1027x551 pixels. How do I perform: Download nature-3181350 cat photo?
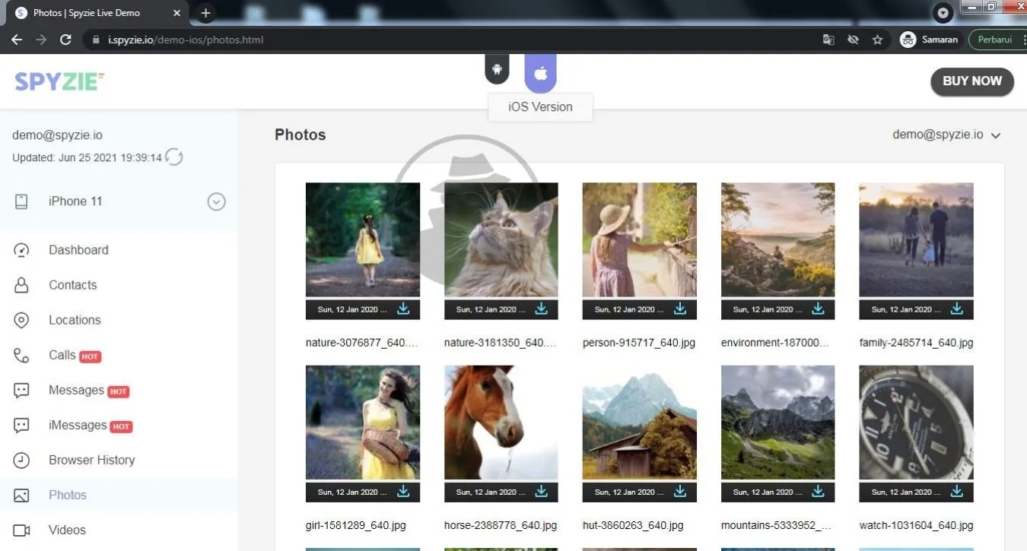(x=542, y=309)
